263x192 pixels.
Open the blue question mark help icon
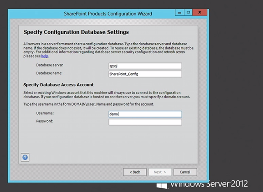pyautogui.click(x=25, y=157)
